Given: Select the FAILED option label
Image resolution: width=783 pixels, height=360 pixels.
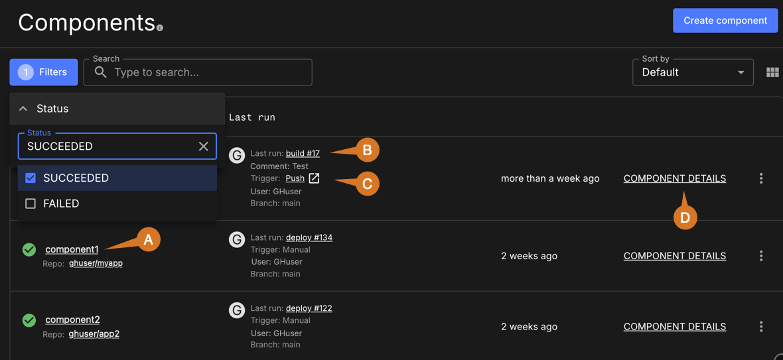Looking at the screenshot, I should coord(62,204).
